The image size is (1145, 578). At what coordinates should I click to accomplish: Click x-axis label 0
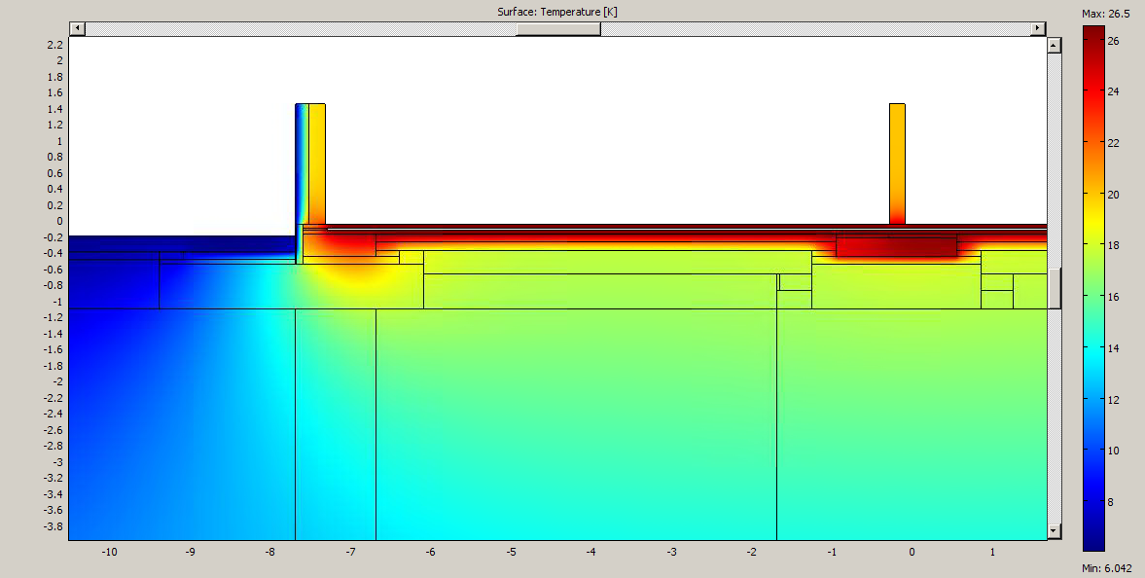(x=912, y=552)
